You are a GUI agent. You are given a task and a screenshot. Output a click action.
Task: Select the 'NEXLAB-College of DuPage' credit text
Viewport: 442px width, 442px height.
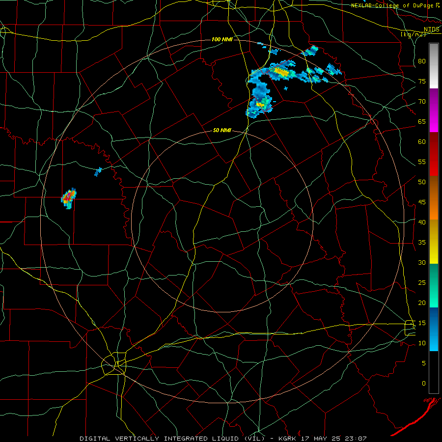(393, 5)
